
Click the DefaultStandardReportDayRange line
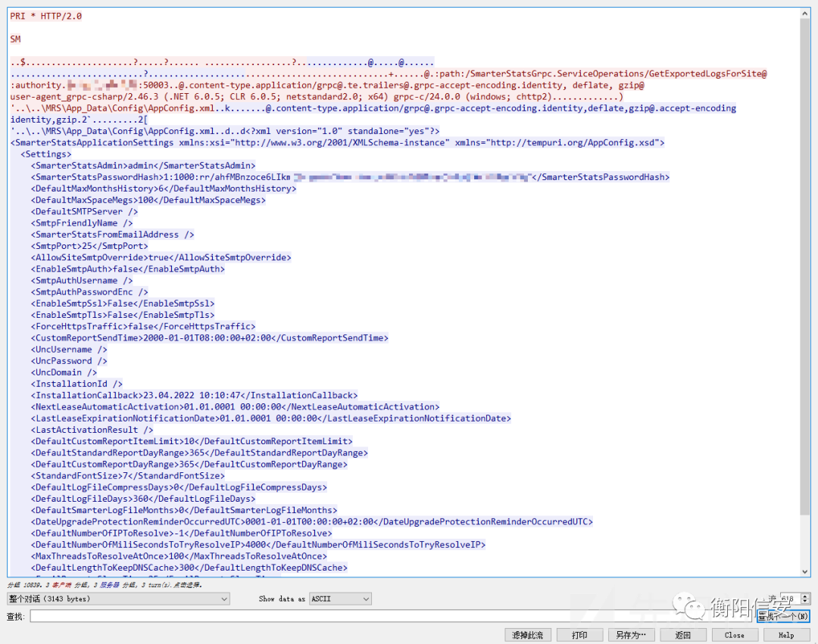point(199,453)
